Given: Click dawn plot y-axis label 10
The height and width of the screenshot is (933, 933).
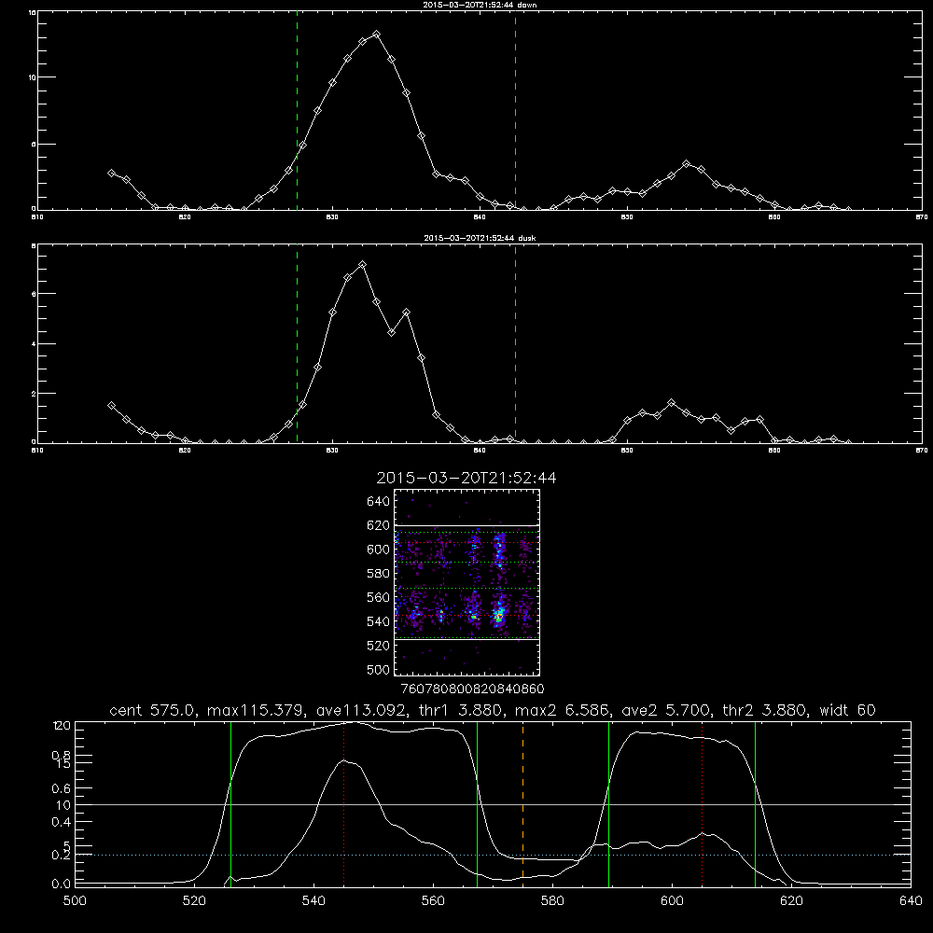Looking at the screenshot, I should point(33,77).
